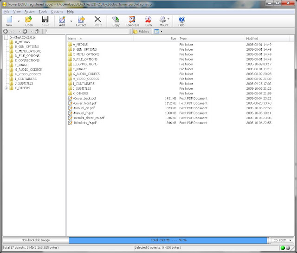This screenshot has width=297, height=253.
Task: Click the PDF icon of -Cover_back.pdf
Action: coord(70,98)
